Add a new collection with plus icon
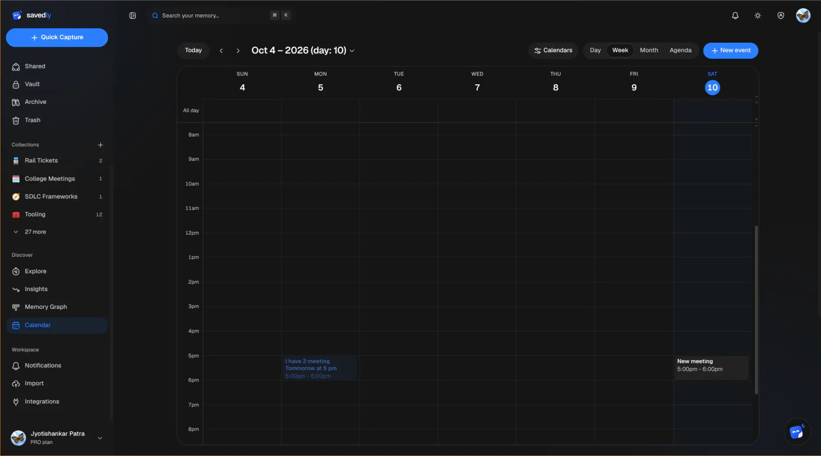This screenshot has width=821, height=456. click(100, 145)
